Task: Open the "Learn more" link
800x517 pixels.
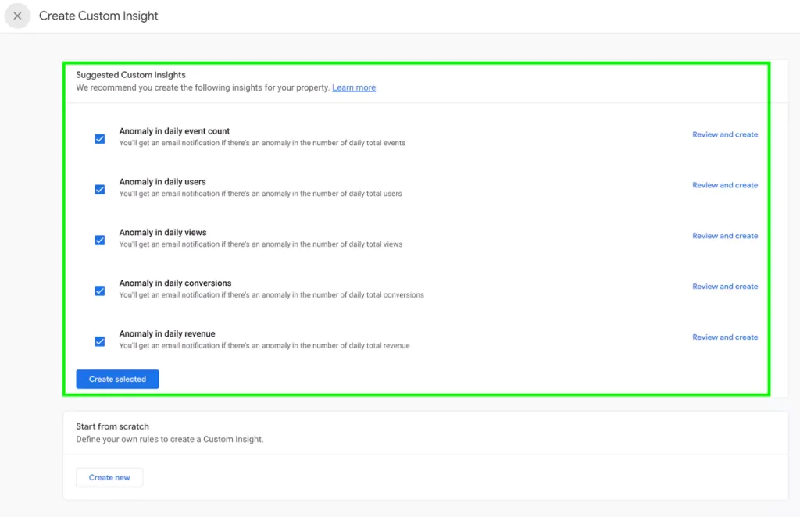Action: click(x=354, y=87)
